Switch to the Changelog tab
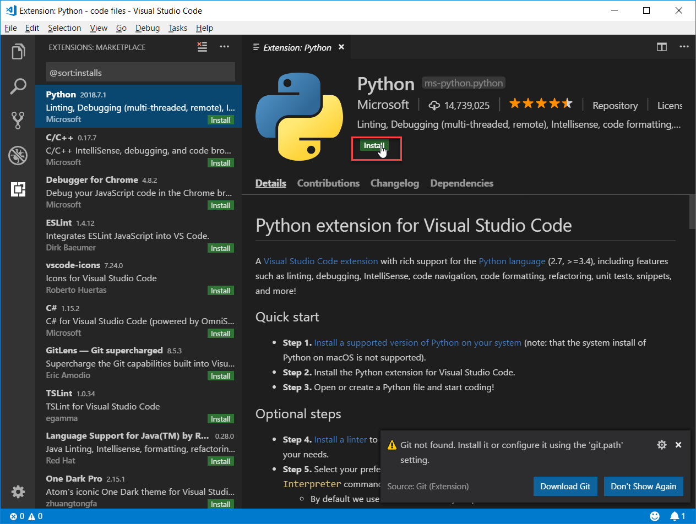696x524 pixels. click(394, 183)
